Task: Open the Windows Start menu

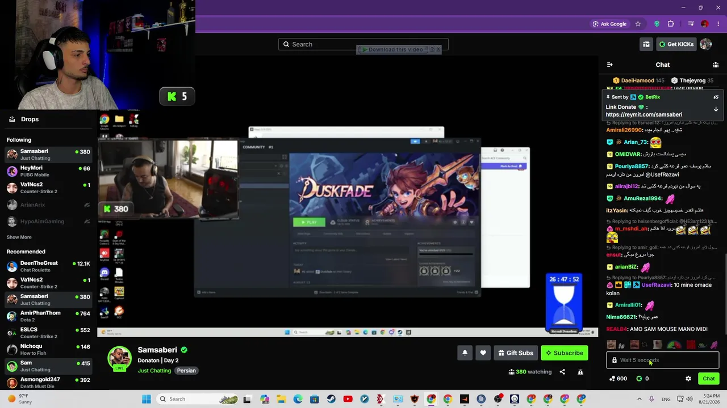Action: tap(146, 399)
